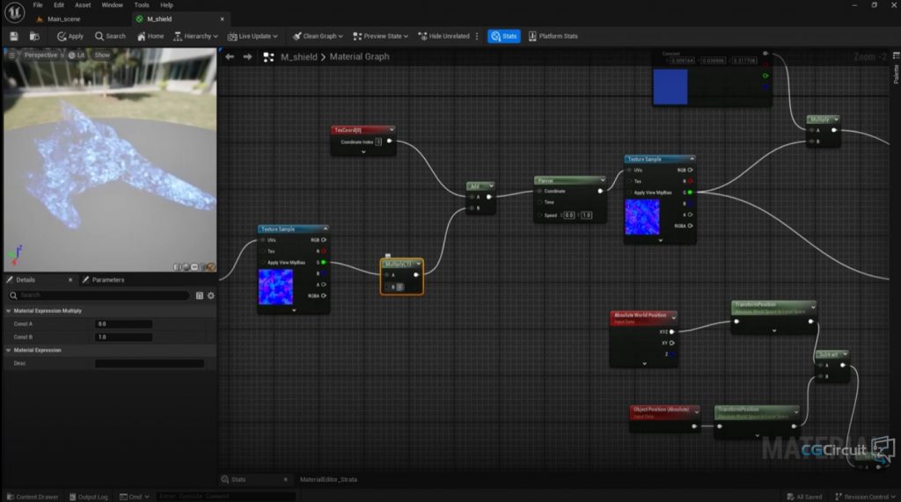Open the File menu

pos(37,5)
